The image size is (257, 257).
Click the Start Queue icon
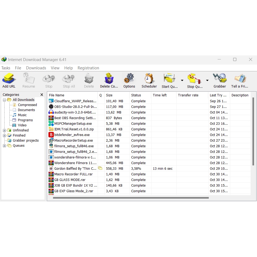[169, 78]
